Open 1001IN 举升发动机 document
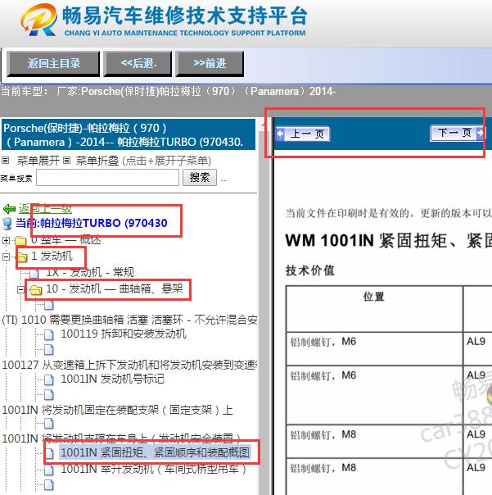492x495 pixels. click(x=153, y=469)
